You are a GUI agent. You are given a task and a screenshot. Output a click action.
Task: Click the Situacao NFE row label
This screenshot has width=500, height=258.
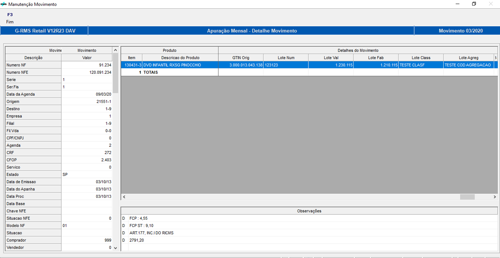(33, 218)
